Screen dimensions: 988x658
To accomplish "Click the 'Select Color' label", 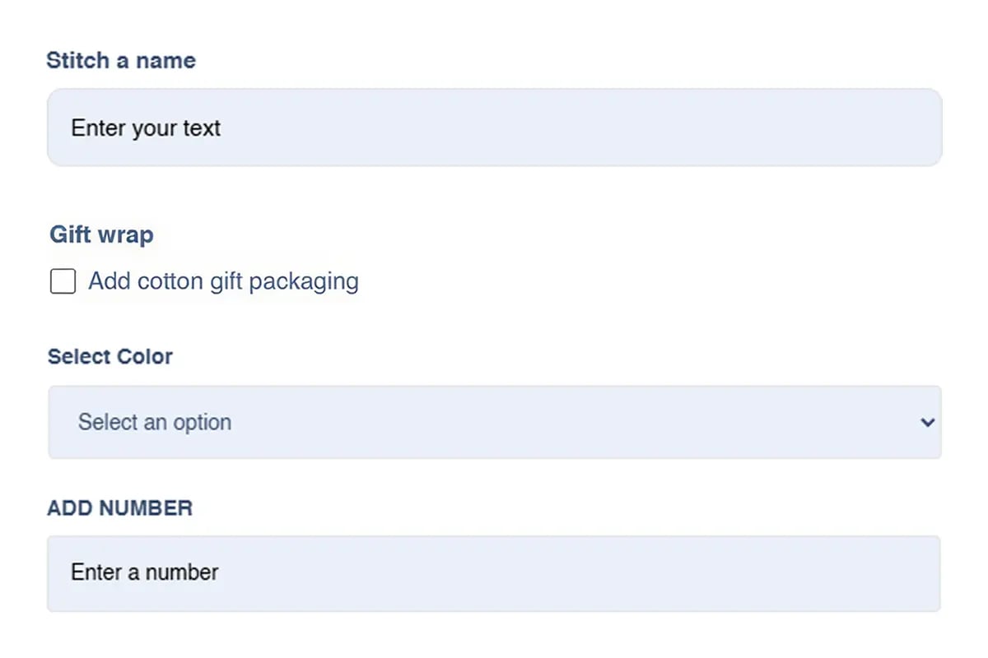I will click(x=110, y=356).
